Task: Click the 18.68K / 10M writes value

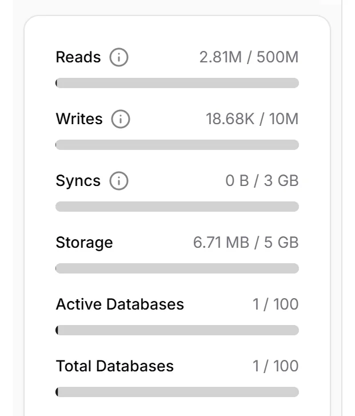Action: click(x=252, y=120)
